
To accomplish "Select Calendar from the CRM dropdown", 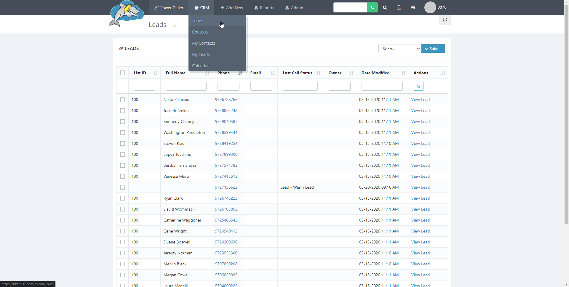I will 217,66.
